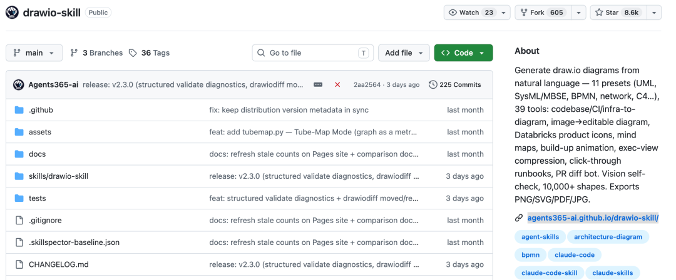Open the Add file dropdown
The width and height of the screenshot is (676, 280).
point(404,53)
